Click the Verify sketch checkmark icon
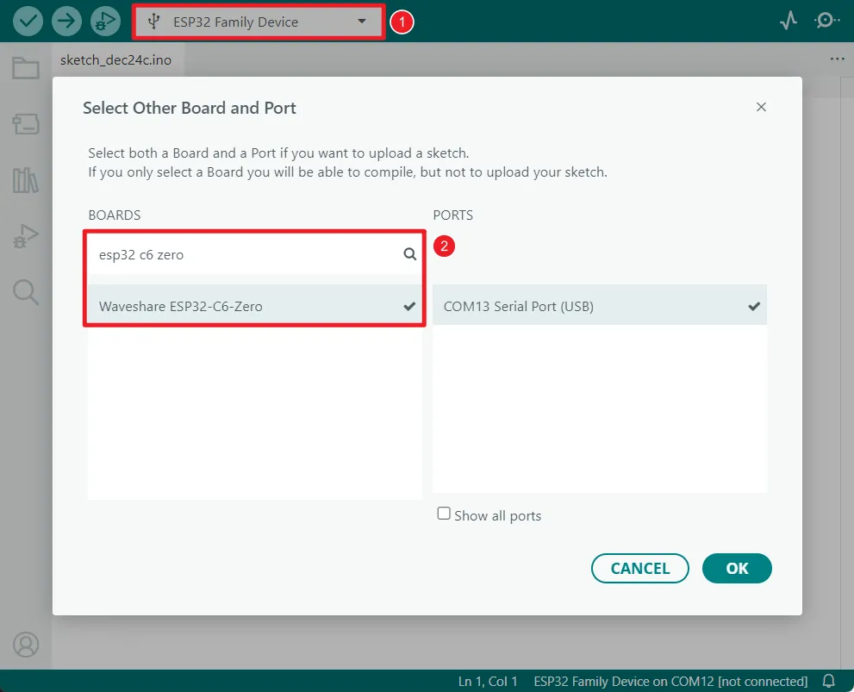Screen dimensions: 854x692 coord(27,20)
